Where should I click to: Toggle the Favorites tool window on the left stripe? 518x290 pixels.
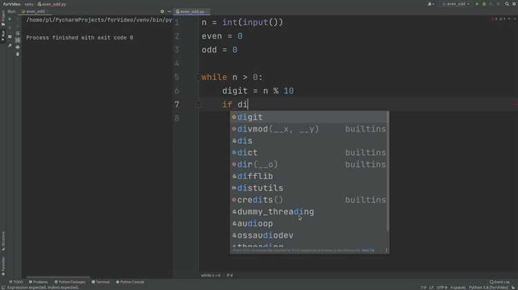[3, 267]
